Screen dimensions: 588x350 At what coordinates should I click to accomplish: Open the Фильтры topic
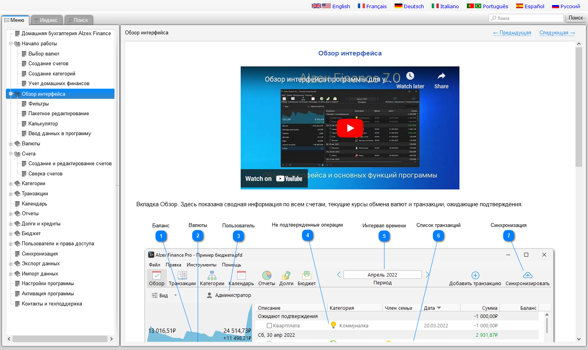click(39, 104)
